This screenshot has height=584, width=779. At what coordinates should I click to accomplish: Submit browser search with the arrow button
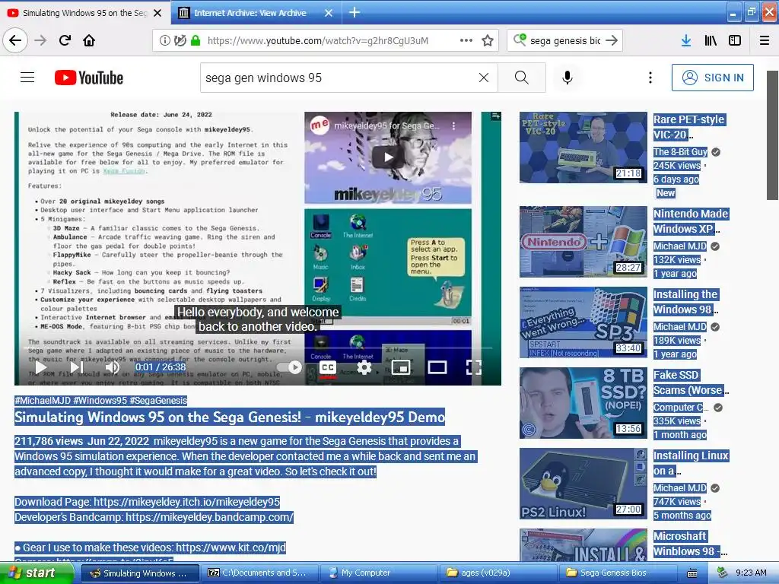click(612, 41)
